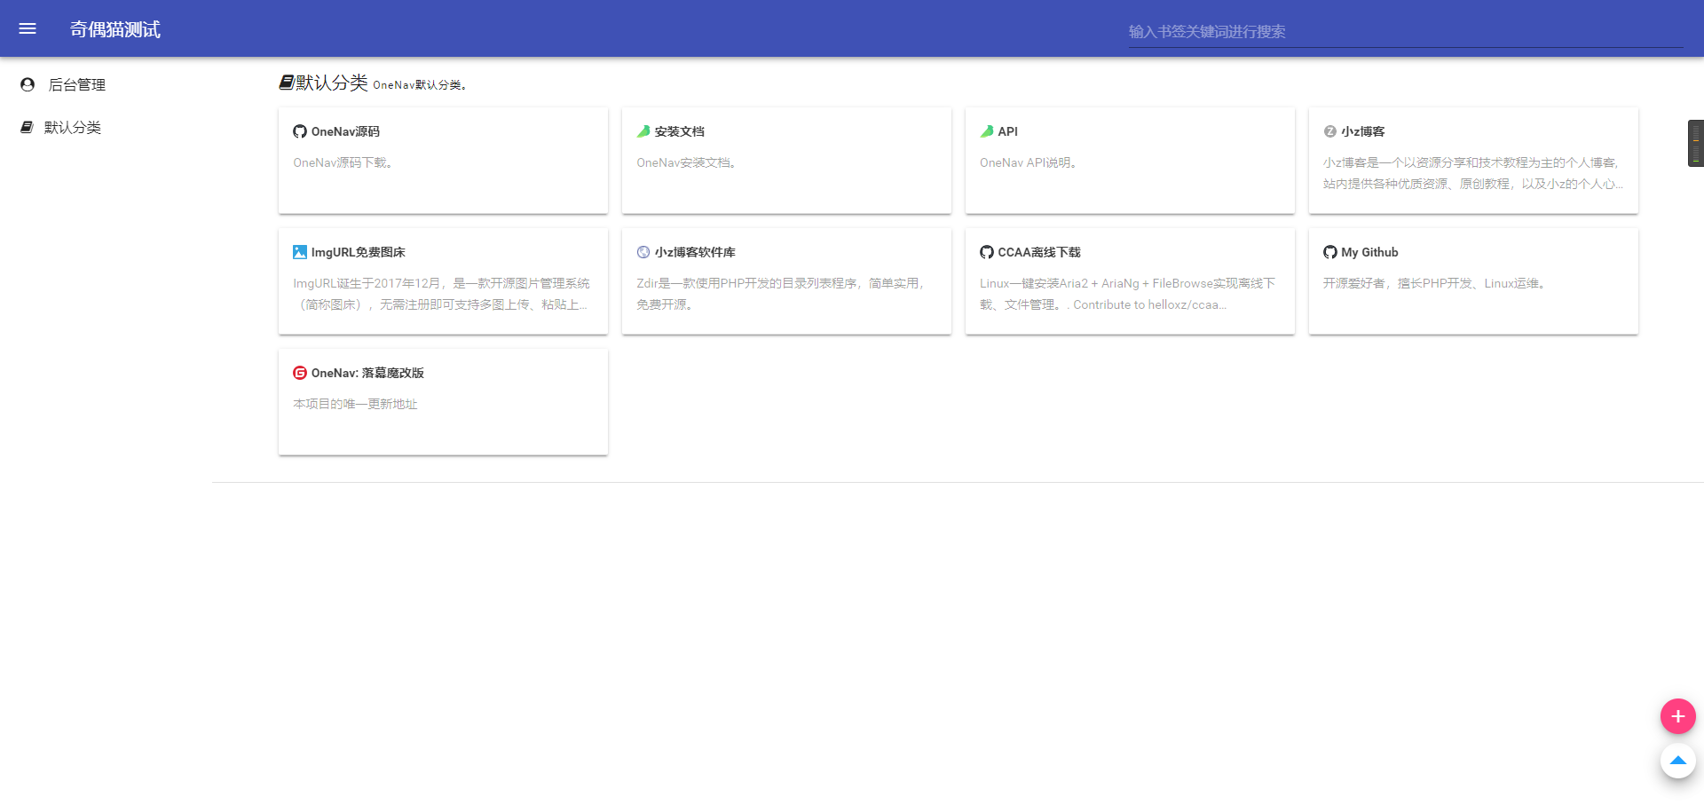1704x805 pixels.
Task: Open 后台管理 in the sidebar
Action: pos(76,84)
